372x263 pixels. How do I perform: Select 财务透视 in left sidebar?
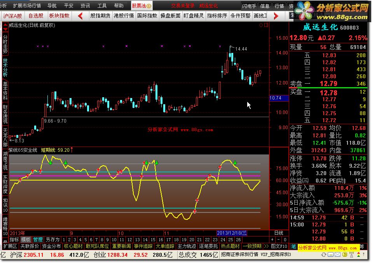[x=5, y=114]
